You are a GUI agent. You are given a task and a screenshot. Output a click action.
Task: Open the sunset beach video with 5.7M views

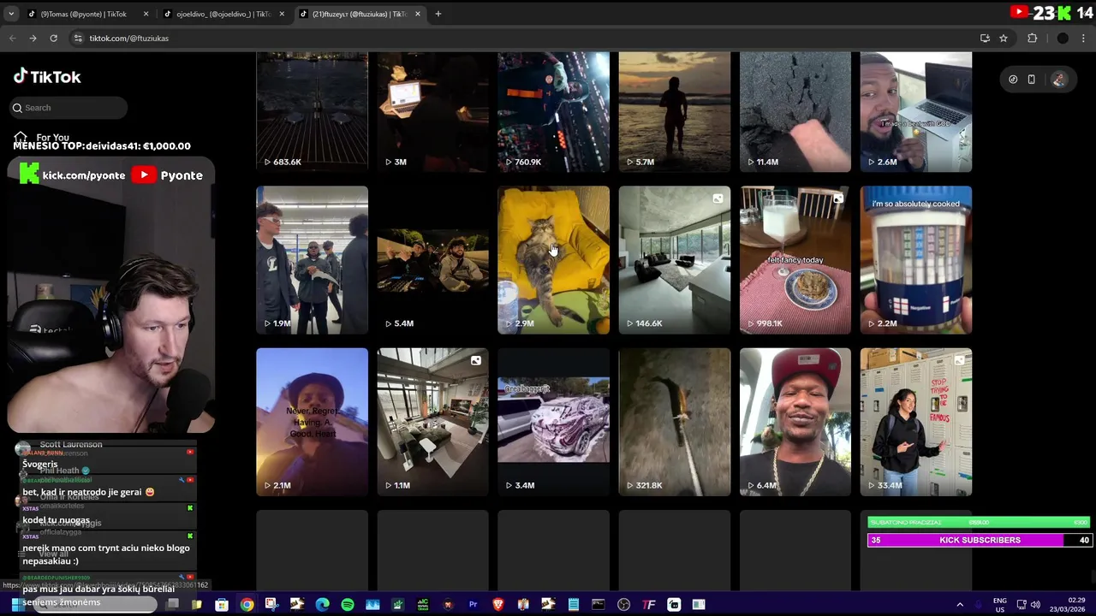pyautogui.click(x=674, y=111)
